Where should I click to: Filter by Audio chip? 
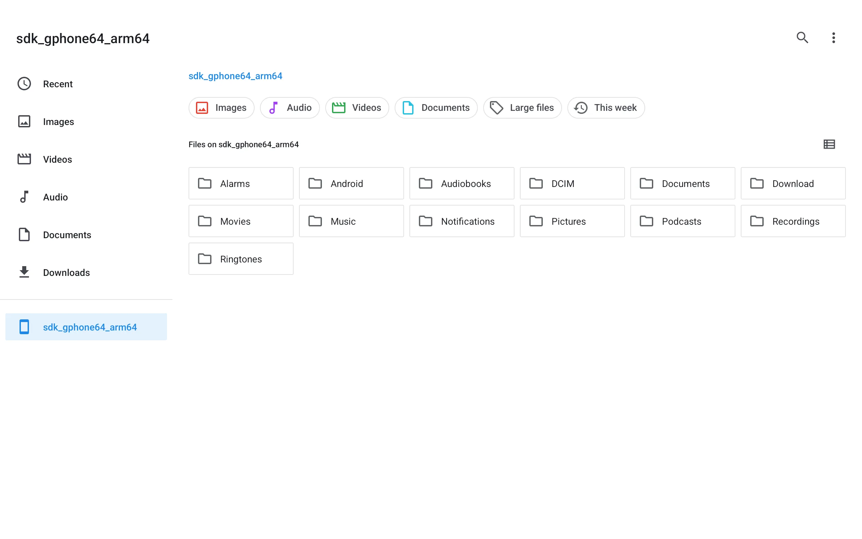point(290,108)
